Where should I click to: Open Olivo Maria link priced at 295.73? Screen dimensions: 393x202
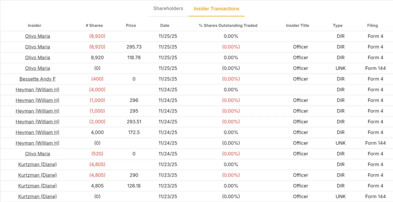click(x=38, y=47)
